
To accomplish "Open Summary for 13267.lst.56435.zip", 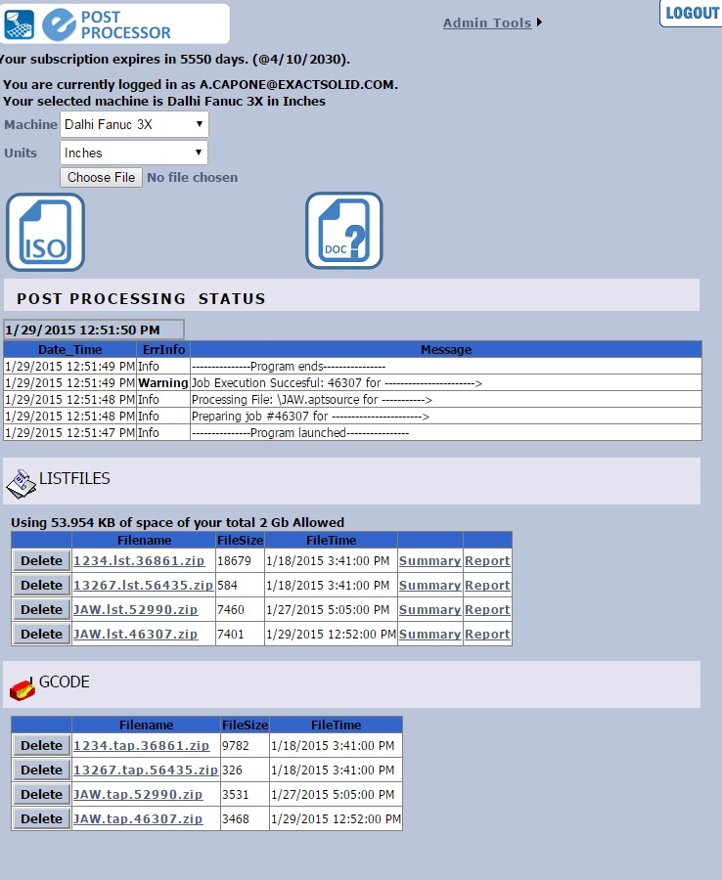I will 429,585.
